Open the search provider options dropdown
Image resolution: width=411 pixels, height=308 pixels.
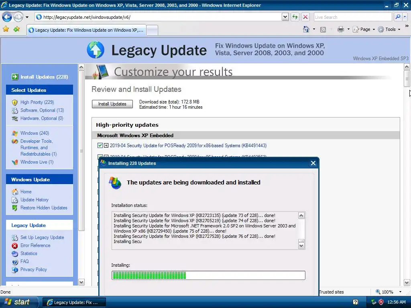click(x=405, y=17)
